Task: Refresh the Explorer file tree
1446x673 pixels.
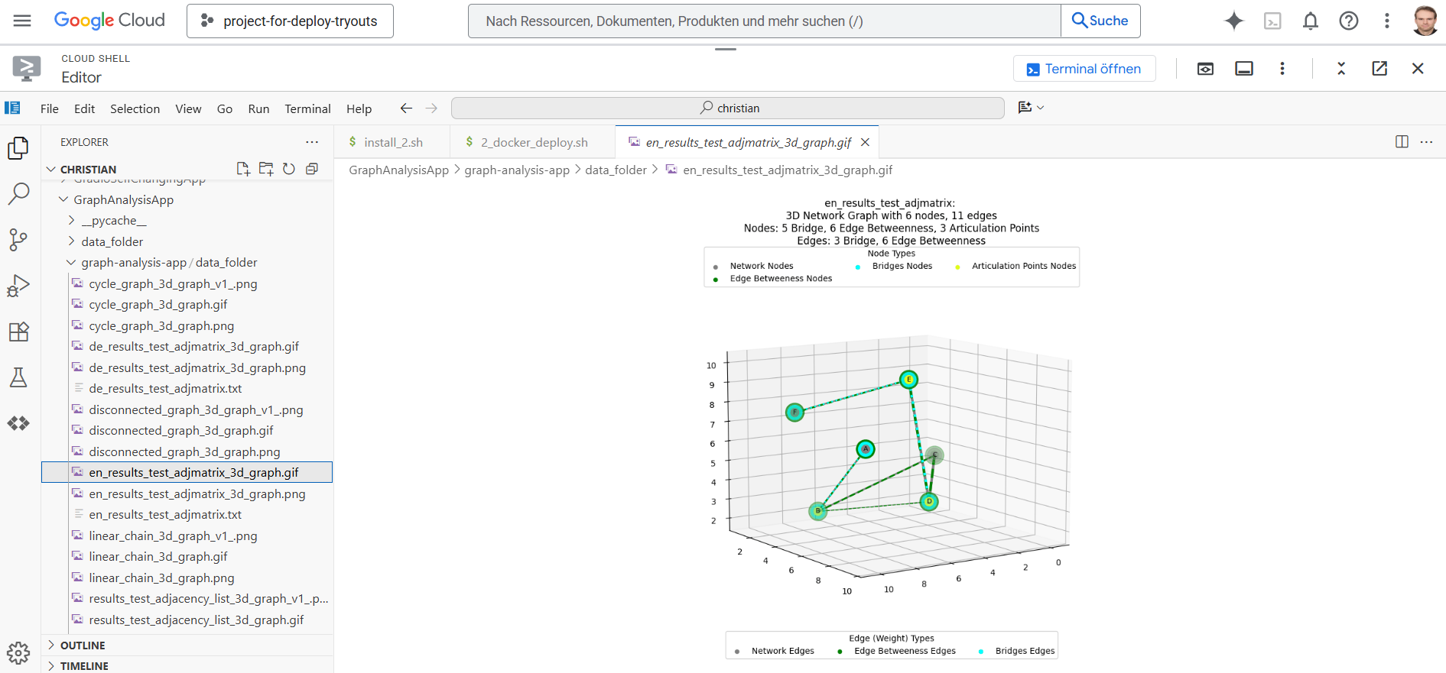Action: click(x=289, y=169)
